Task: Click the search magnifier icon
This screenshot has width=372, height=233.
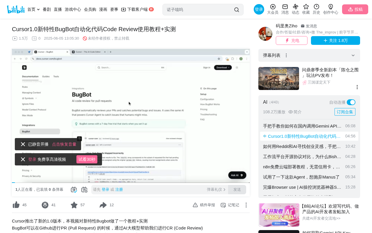Action: tap(237, 10)
